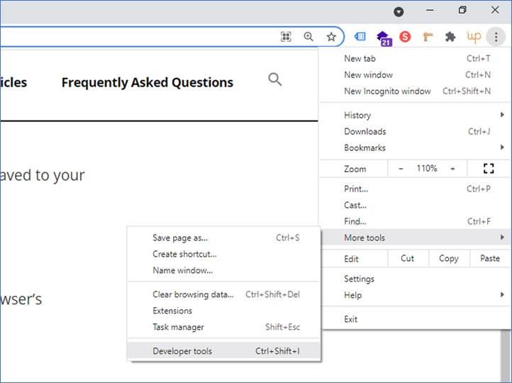Click the search magnifier on the webpage
This screenshot has height=383, width=512.
pos(275,79)
